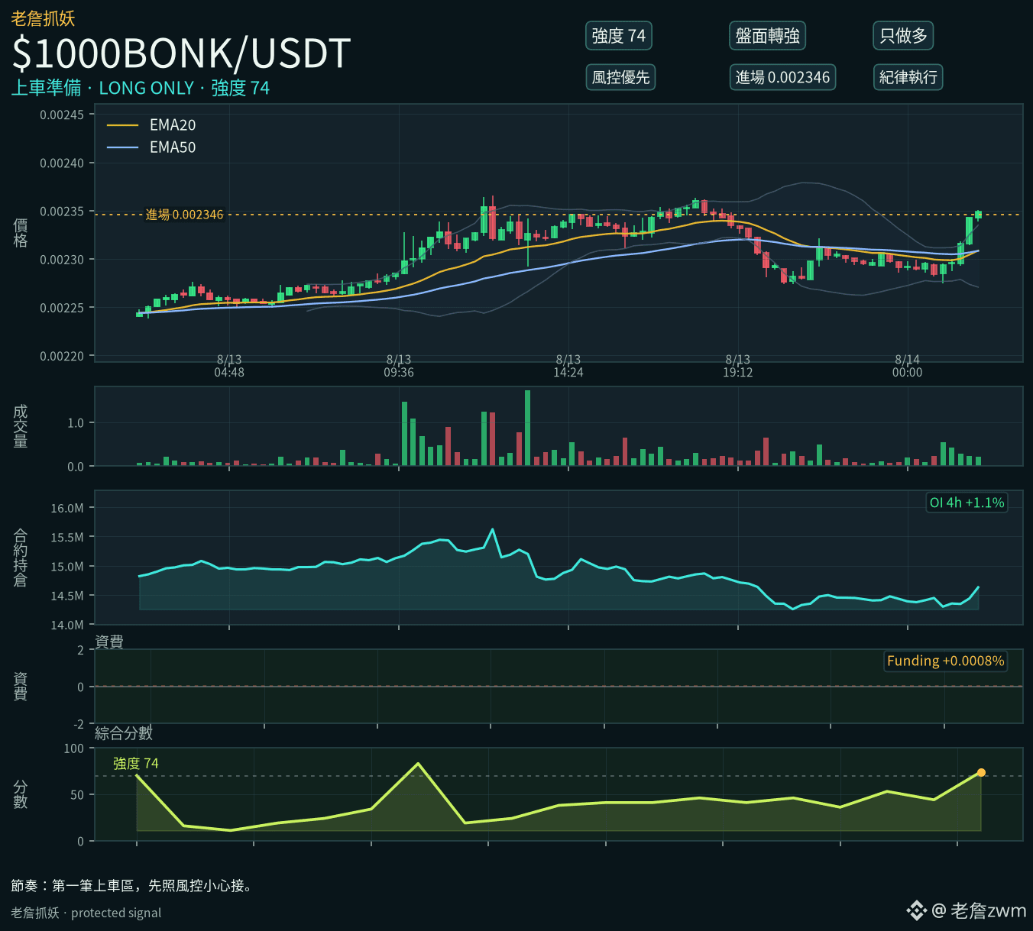Click the Funding +0.0008% label

click(945, 661)
